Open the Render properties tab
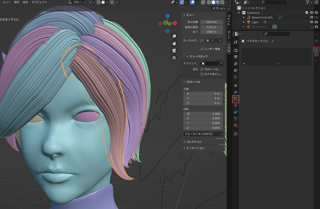Image resolution: width=320 pixels, height=209 pixels. 235,50
